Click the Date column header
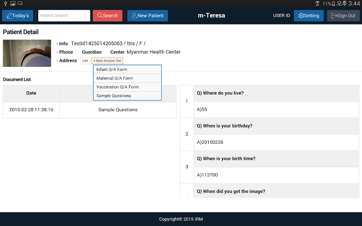 (31, 93)
